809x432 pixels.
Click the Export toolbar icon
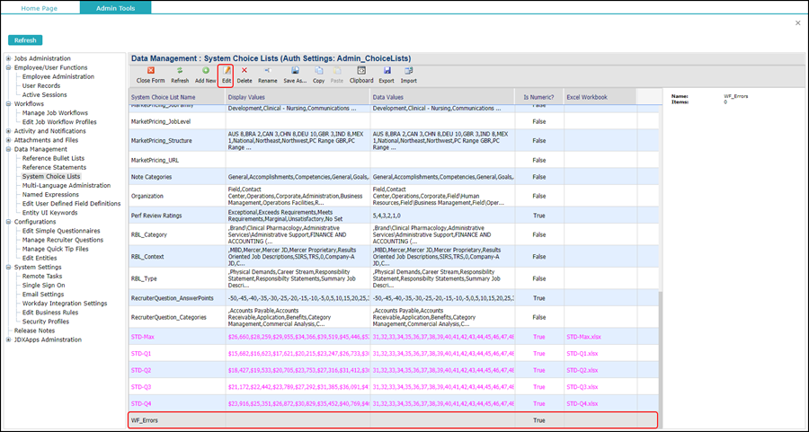coord(387,70)
